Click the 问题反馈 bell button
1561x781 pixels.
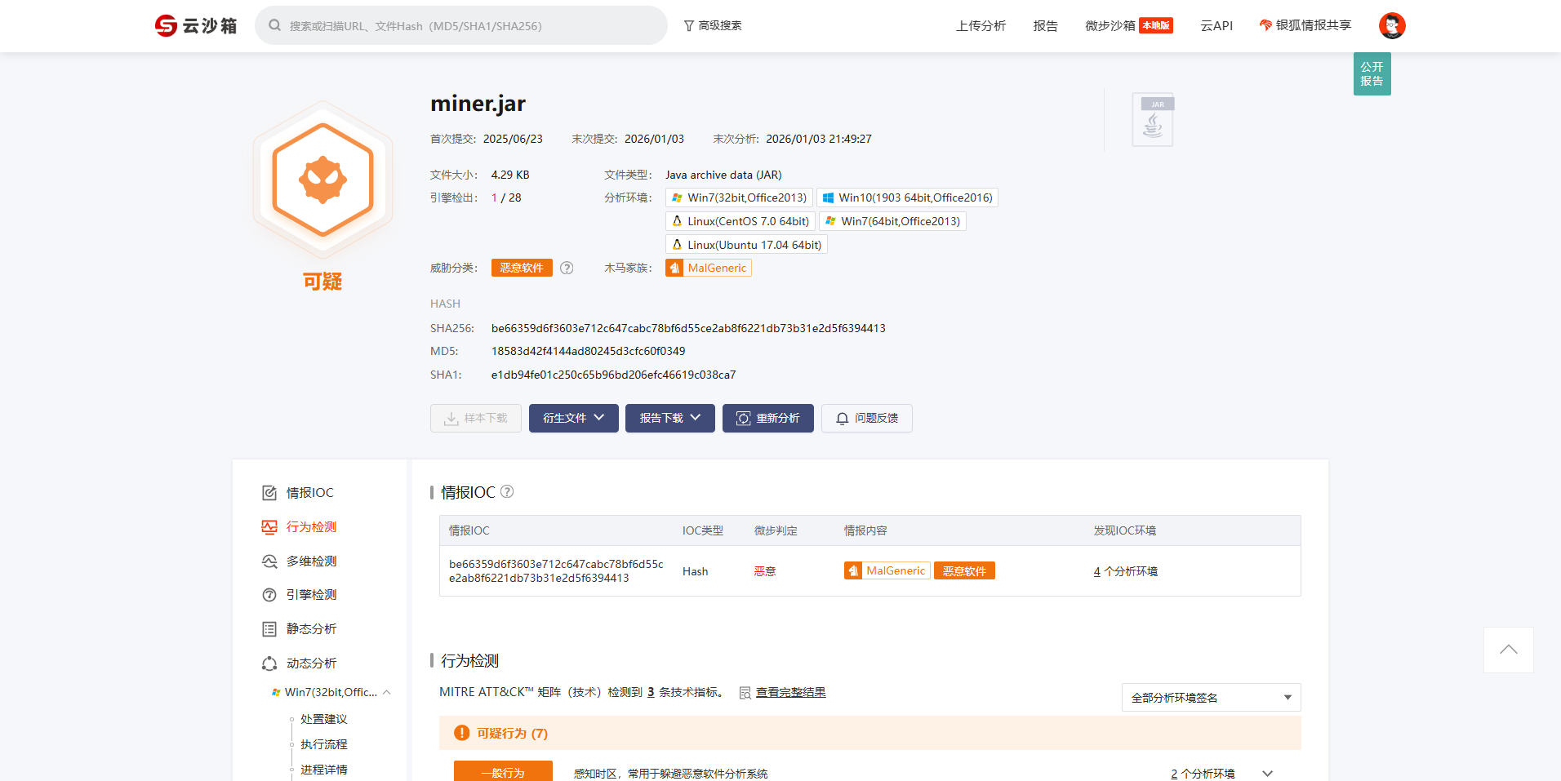[x=866, y=418]
